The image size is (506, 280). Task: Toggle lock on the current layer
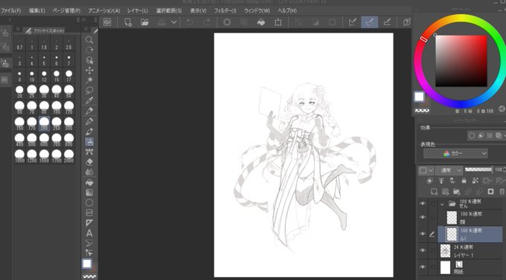point(464,180)
